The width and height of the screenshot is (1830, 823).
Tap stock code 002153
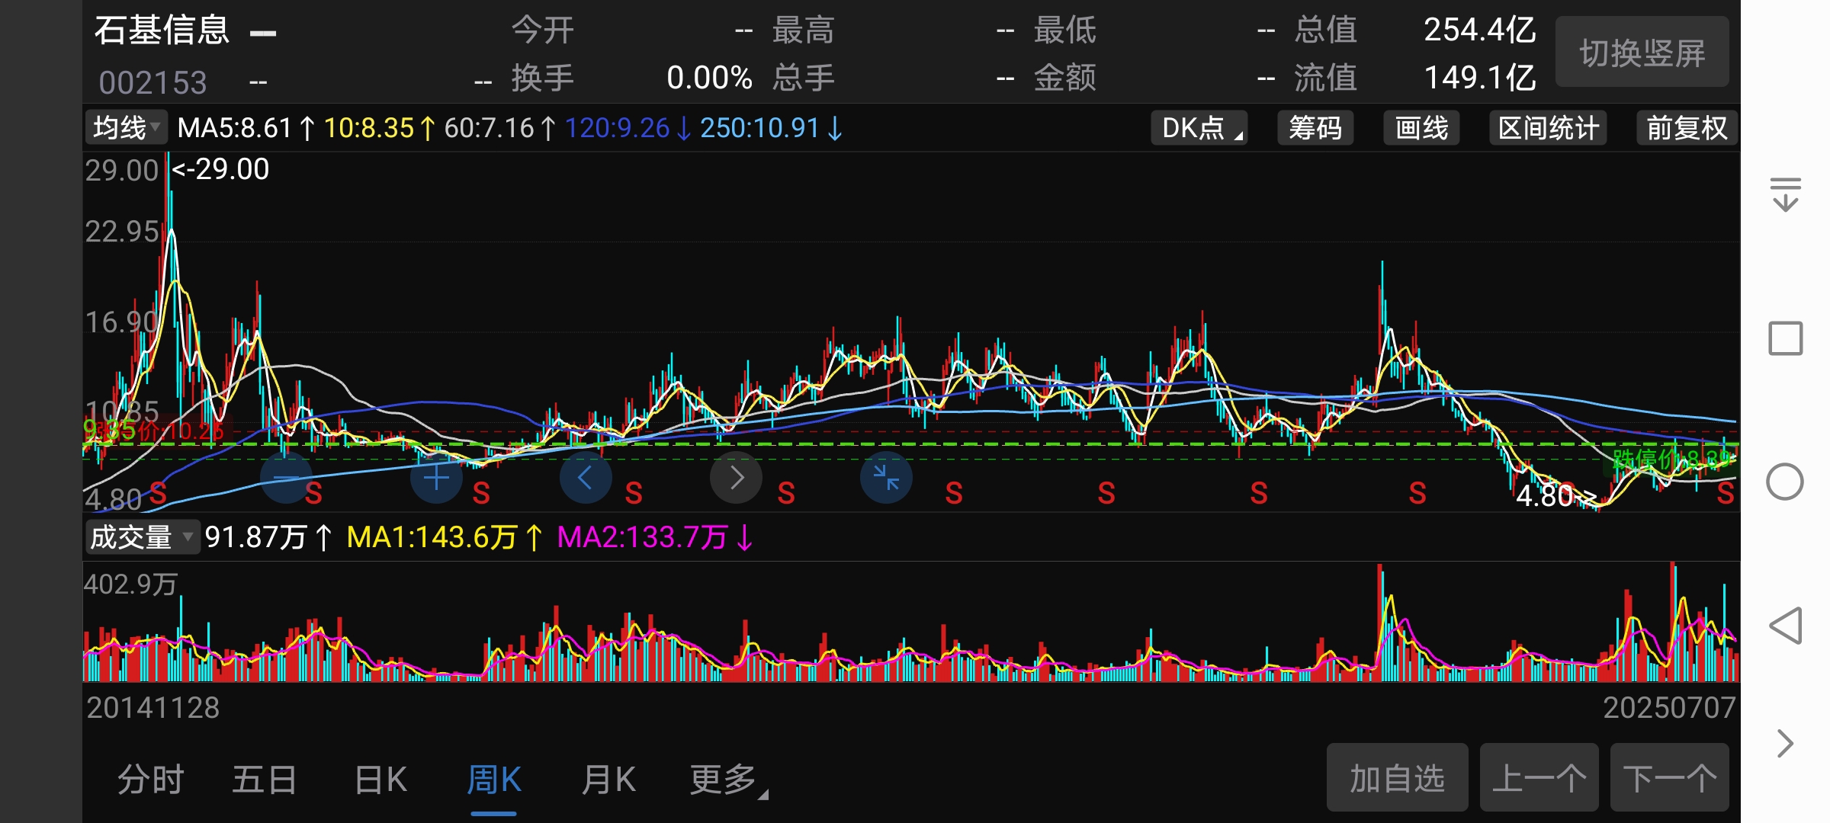click(152, 82)
